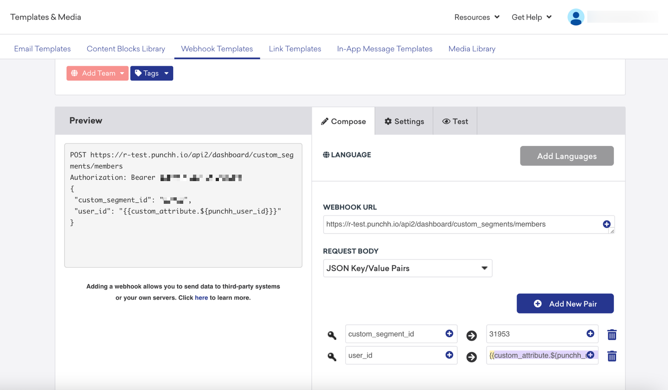Click the custom_segment_id key input

pos(401,334)
